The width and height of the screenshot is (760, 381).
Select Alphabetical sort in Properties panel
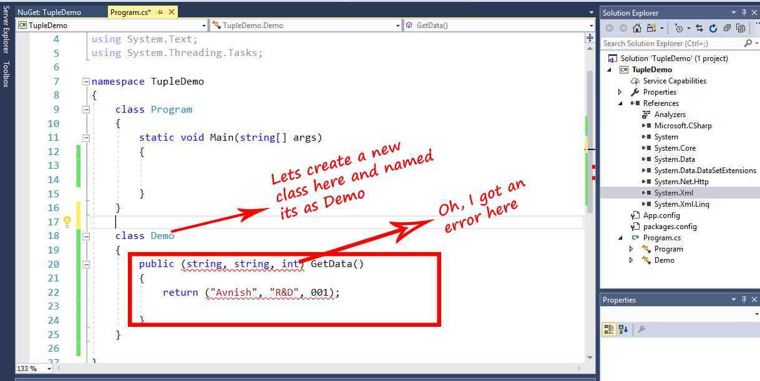click(x=623, y=329)
